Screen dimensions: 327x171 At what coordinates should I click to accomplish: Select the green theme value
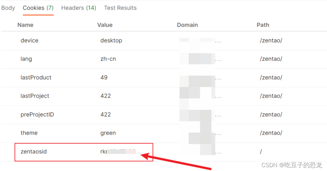pos(108,133)
